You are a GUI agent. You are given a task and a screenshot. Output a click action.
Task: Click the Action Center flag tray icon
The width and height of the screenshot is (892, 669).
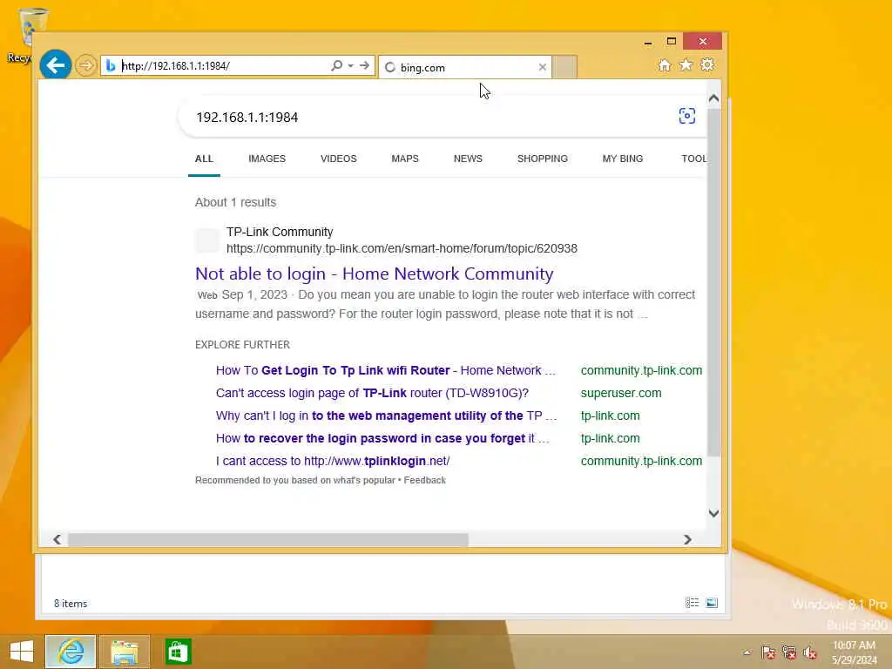[x=768, y=652]
